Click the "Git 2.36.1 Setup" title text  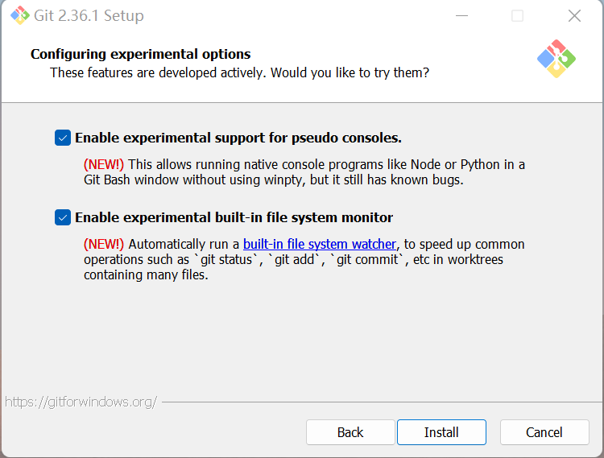(89, 15)
